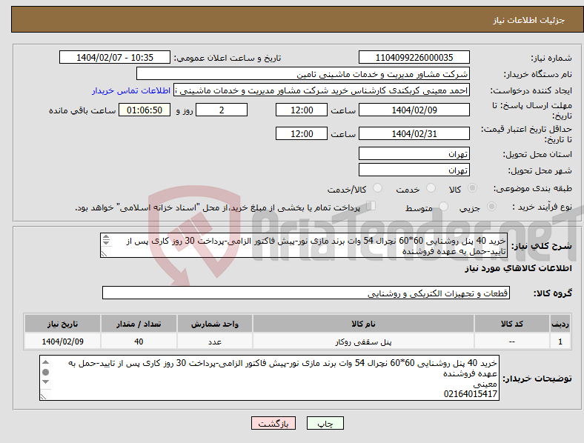Screen dimensions: 584x443
Task: Select the خدمت radio button
Action: (431, 188)
